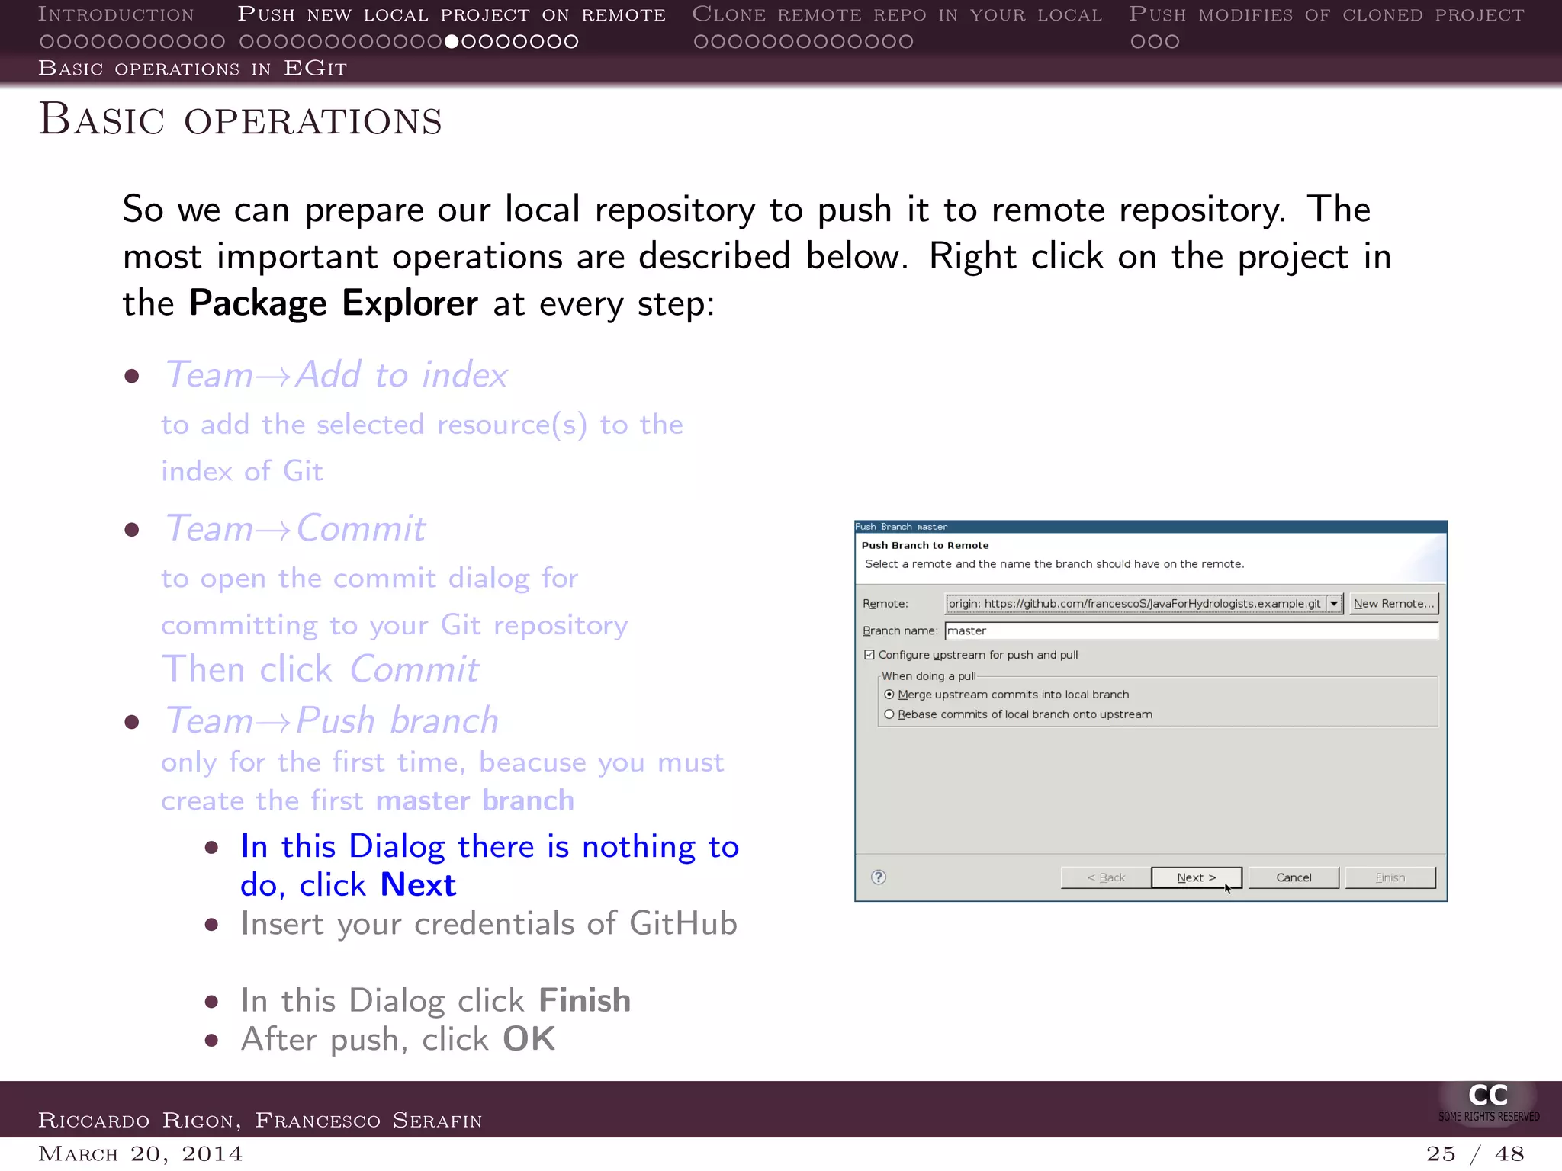1562x1171 pixels.
Task: Click the 'Then click Commit' text
Action: click(320, 670)
